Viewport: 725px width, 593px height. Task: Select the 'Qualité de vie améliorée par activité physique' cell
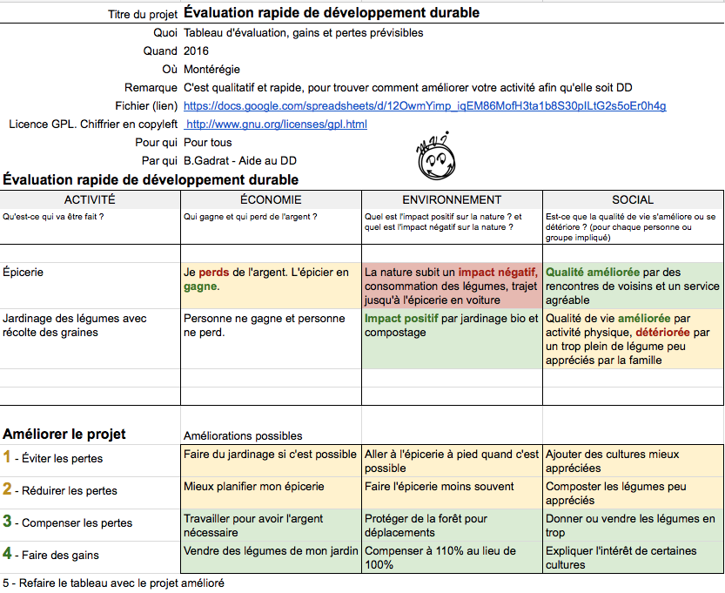pyautogui.click(x=633, y=339)
